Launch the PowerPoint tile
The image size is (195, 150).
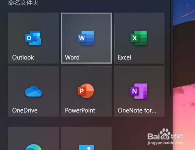[x=86, y=91]
